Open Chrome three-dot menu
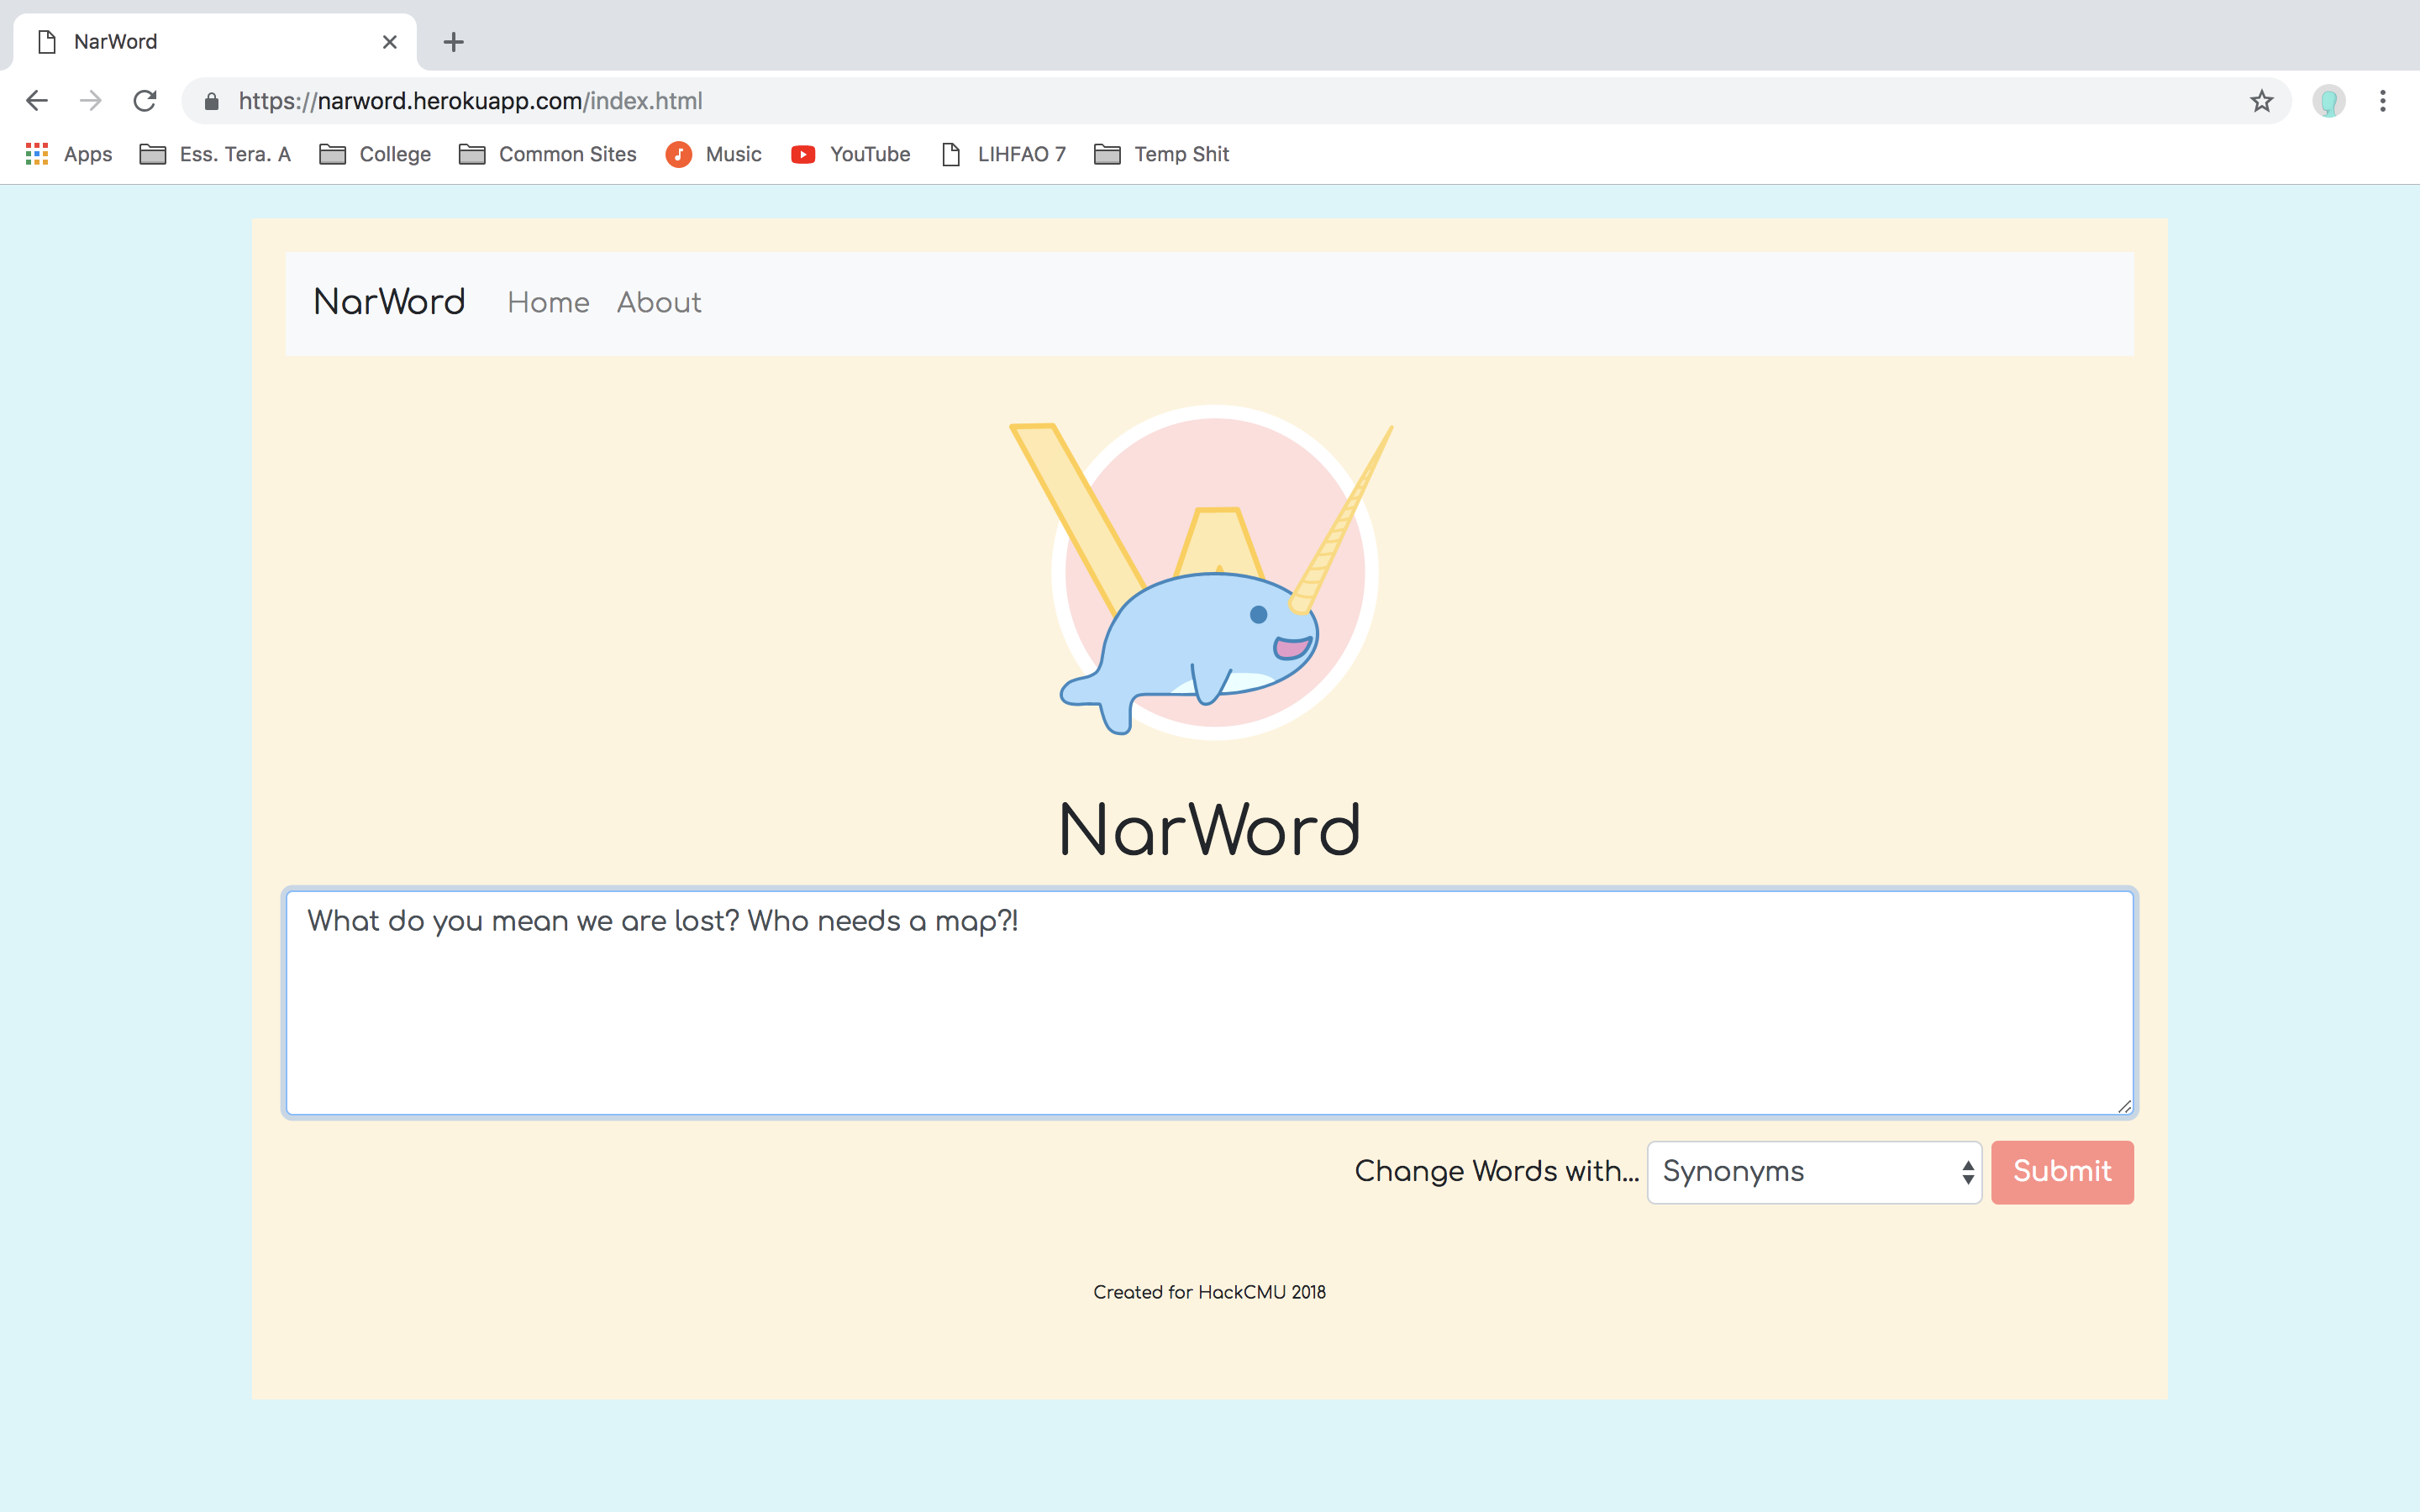 tap(2382, 101)
